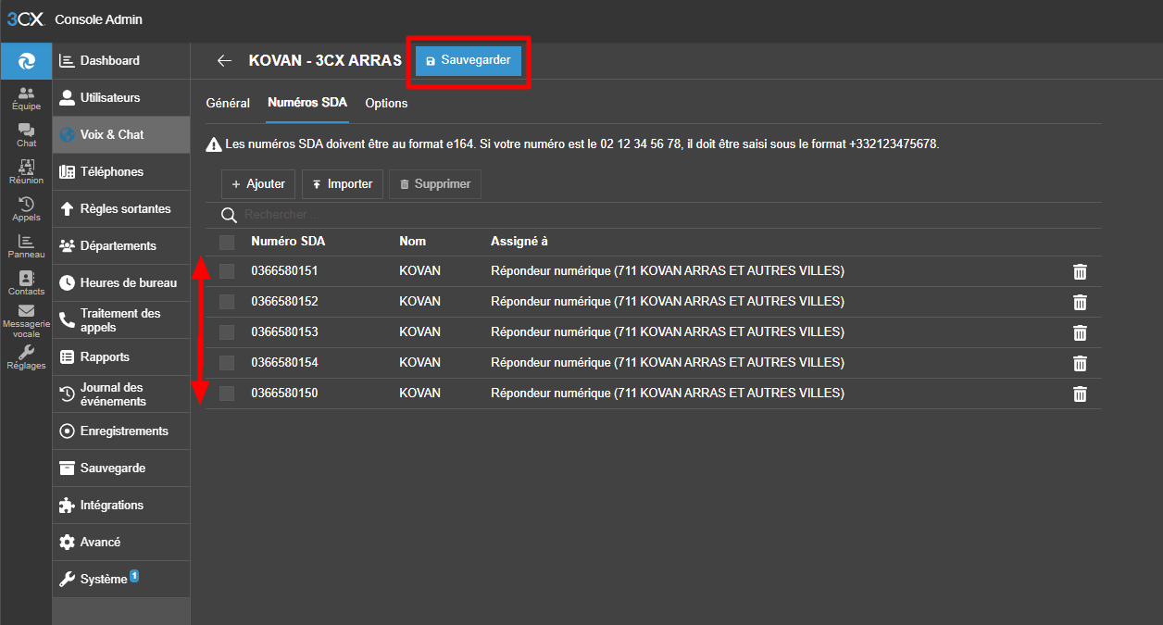Select the number 0366580154
This screenshot has height=625, width=1163.
pos(284,363)
